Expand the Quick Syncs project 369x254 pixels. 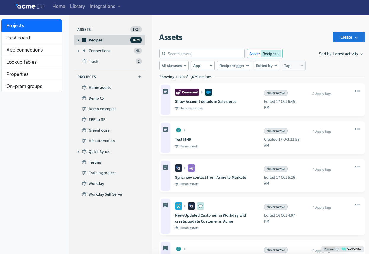[x=78, y=151]
